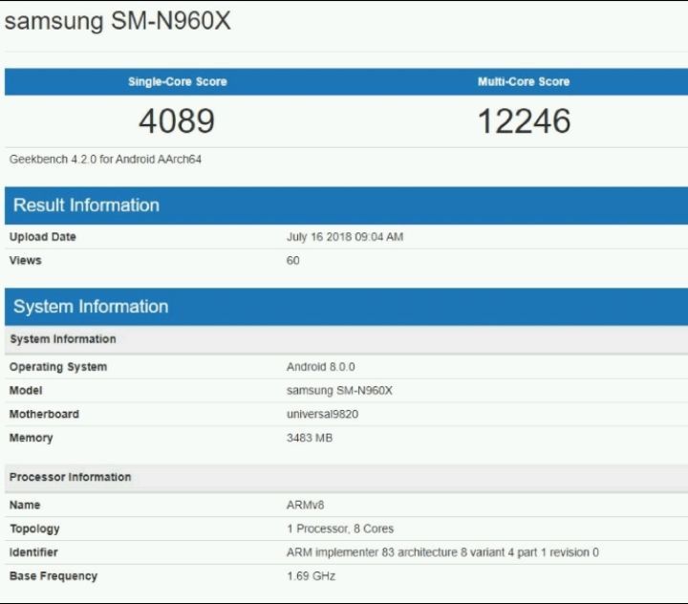Click 'Geekbench 4.2.0 for Android AArch64' text
The width and height of the screenshot is (688, 604).
click(x=105, y=160)
